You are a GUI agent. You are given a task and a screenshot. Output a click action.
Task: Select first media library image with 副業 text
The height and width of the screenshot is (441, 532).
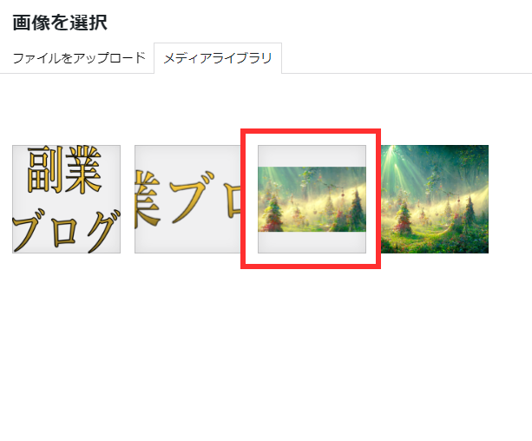pyautogui.click(x=67, y=200)
